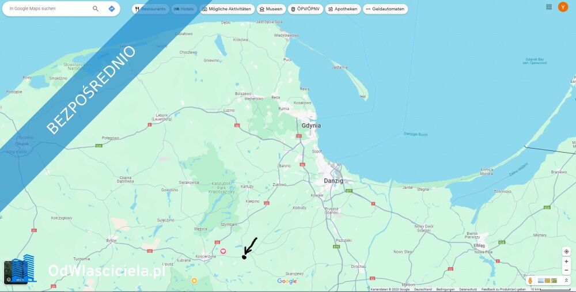Open the Bedingungen footer link
Viewport: 576px width, 292px height.
pos(445,290)
